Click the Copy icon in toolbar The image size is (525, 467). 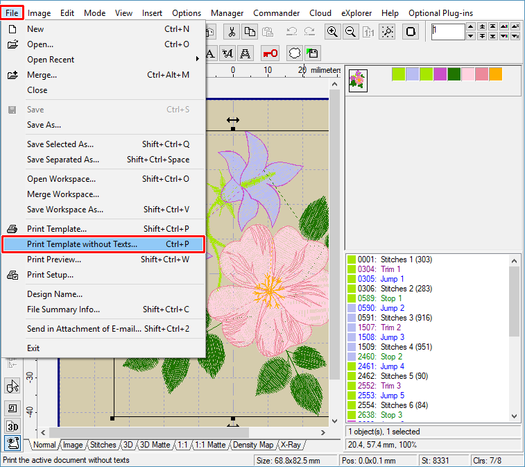pos(250,32)
